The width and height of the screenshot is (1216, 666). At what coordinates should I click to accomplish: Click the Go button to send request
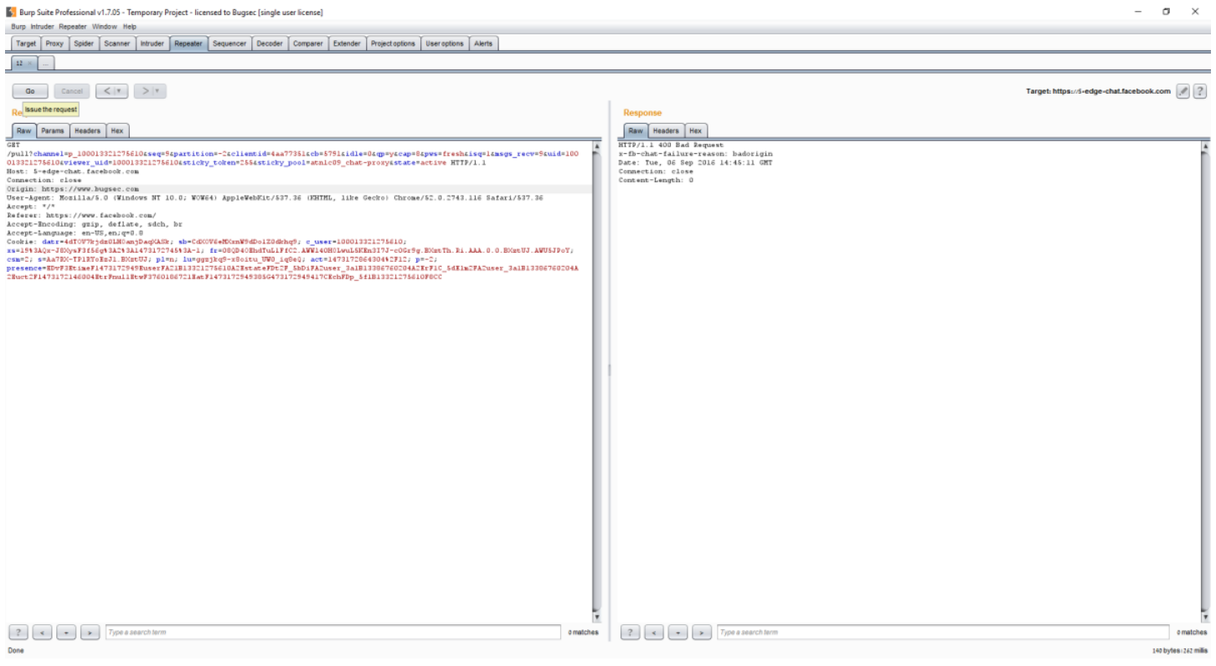click(30, 90)
